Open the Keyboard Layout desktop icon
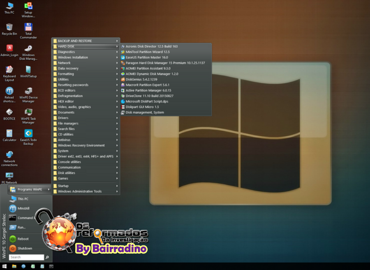Image resolution: width=370 pixels, height=270 pixels. pos(9,70)
